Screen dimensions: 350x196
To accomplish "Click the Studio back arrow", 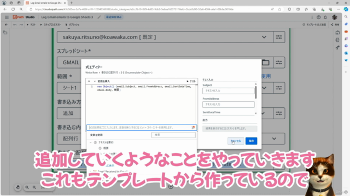I will (x=6, y=24).
